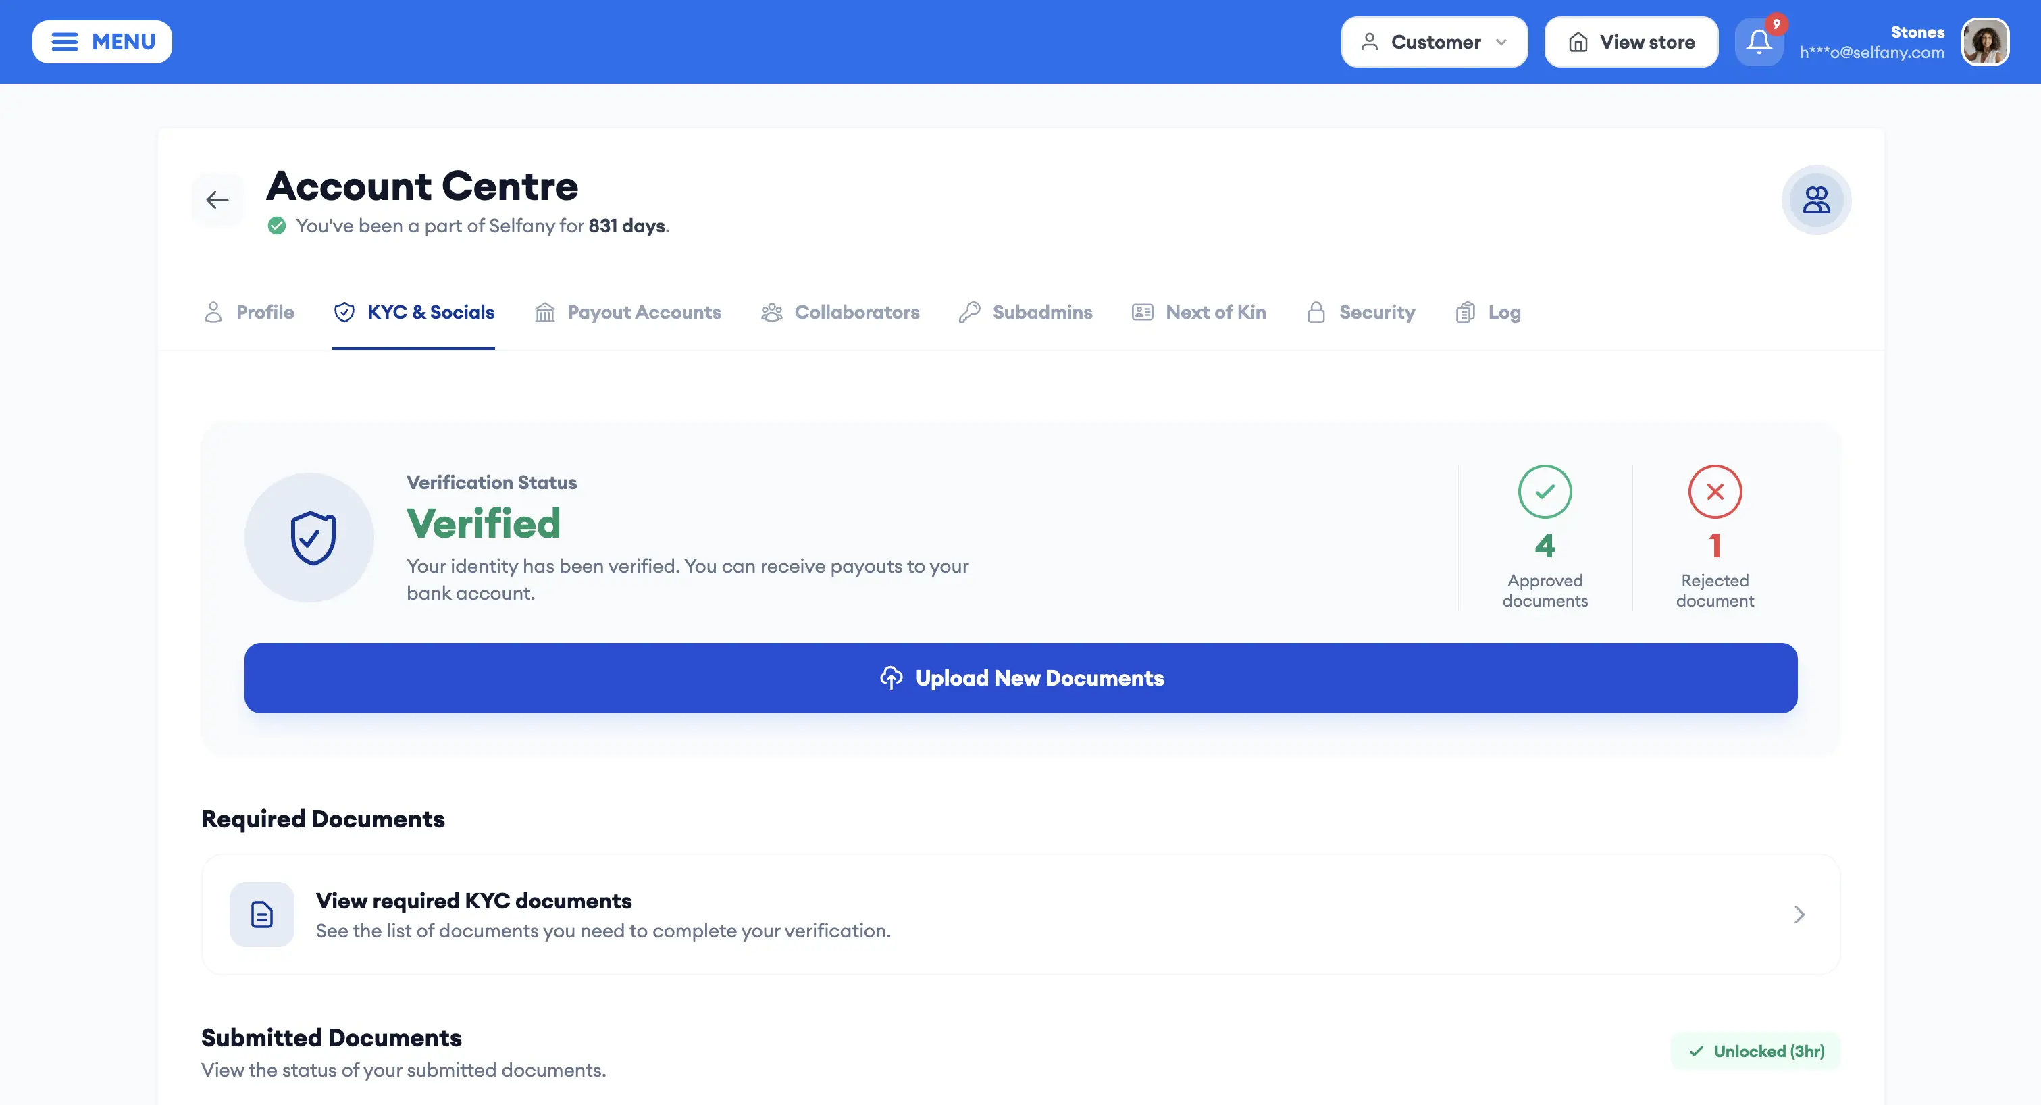Click the group users icon in Account Centre
Viewport: 2041px width, 1105px height.
(1816, 200)
